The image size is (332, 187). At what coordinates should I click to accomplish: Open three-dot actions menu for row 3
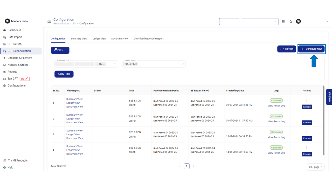click(307, 132)
